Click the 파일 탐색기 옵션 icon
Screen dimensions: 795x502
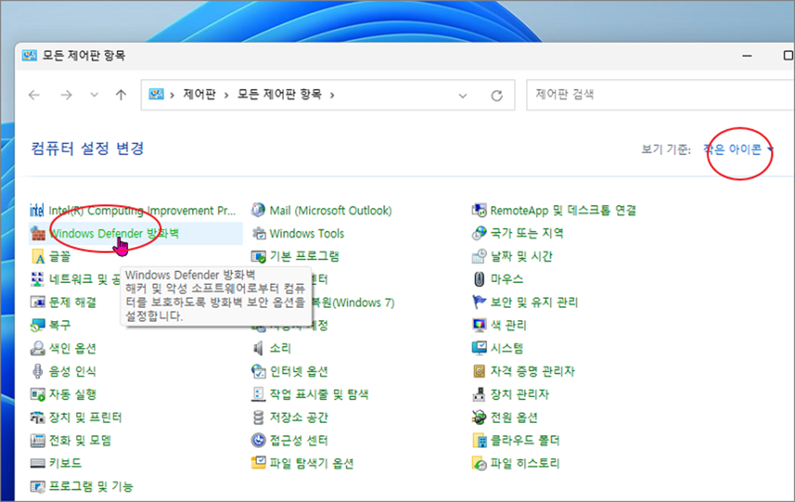pos(258,463)
